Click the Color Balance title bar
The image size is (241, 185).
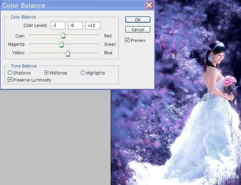point(70,5)
